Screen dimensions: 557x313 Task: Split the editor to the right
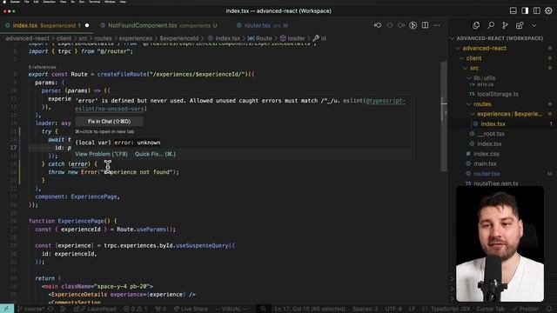point(425,25)
